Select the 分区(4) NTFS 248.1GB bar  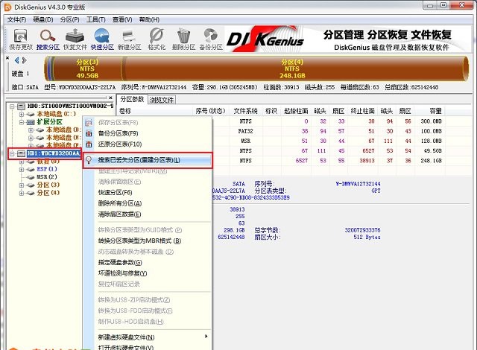(x=292, y=69)
